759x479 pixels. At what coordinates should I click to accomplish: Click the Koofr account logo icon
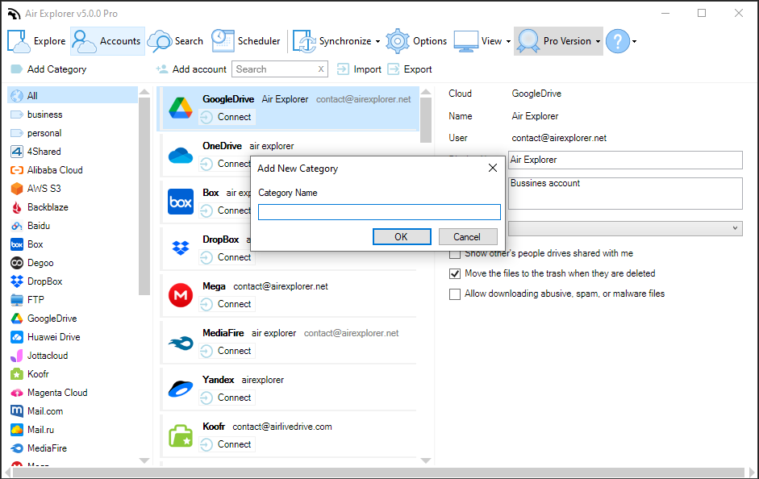(x=181, y=435)
